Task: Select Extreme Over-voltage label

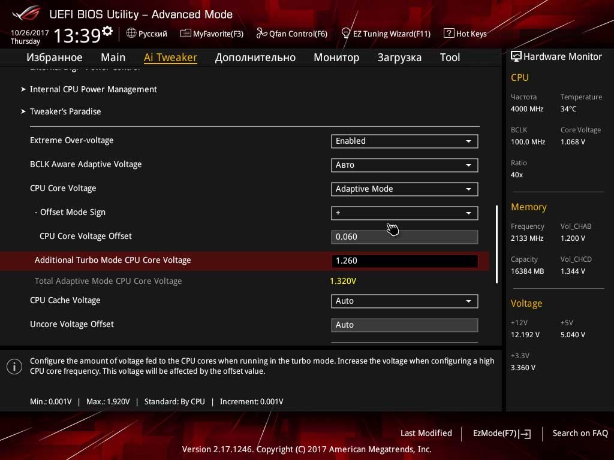Action: point(72,140)
